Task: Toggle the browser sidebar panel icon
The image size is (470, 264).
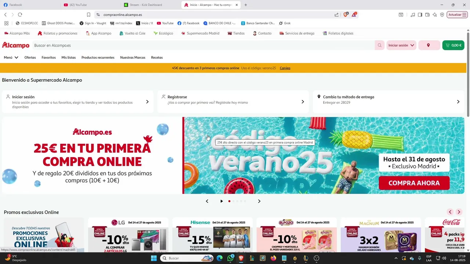Action: tap(420, 15)
